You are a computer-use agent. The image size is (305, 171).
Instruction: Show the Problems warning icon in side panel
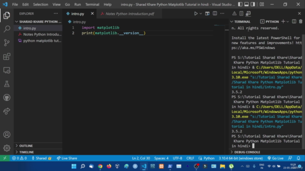[234, 13]
